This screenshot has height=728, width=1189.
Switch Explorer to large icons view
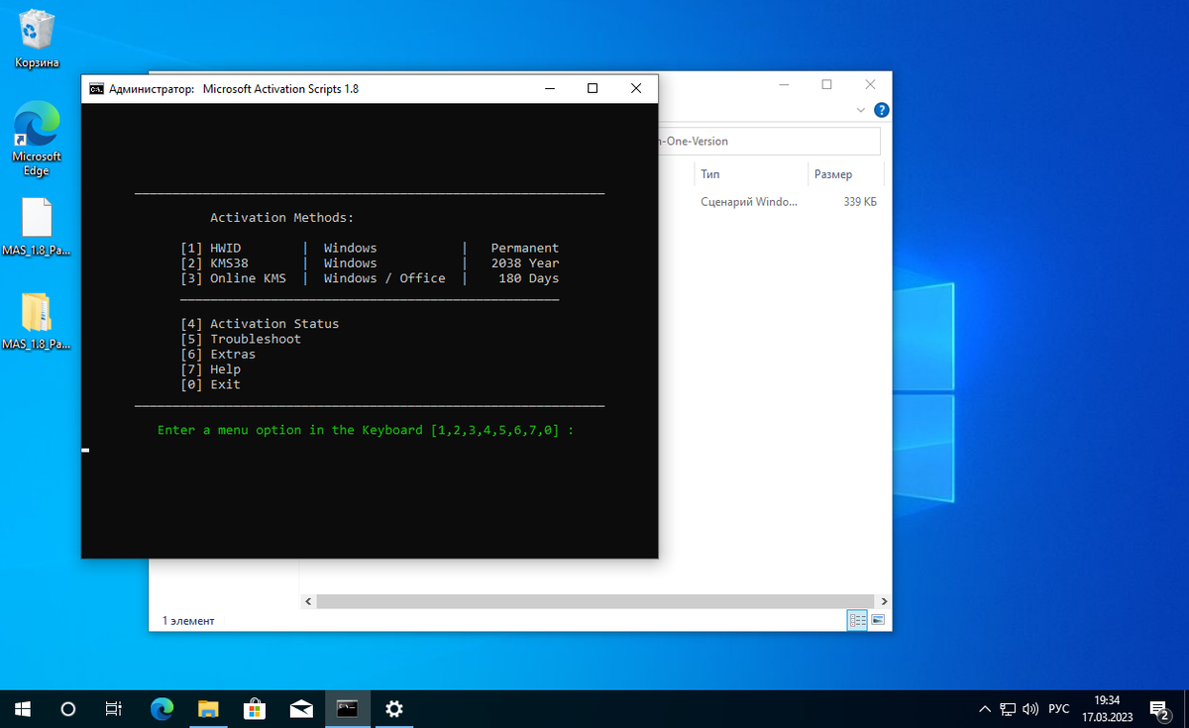(878, 621)
